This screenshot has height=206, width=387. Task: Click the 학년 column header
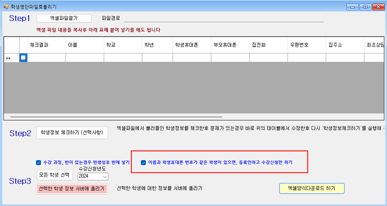(x=157, y=45)
